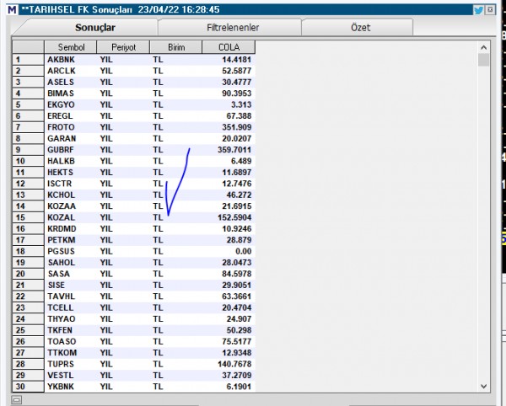Viewport: 506px width, 406px height.
Task: Click COLA value 14.4181 for AKBNK
Action: pyautogui.click(x=236, y=60)
